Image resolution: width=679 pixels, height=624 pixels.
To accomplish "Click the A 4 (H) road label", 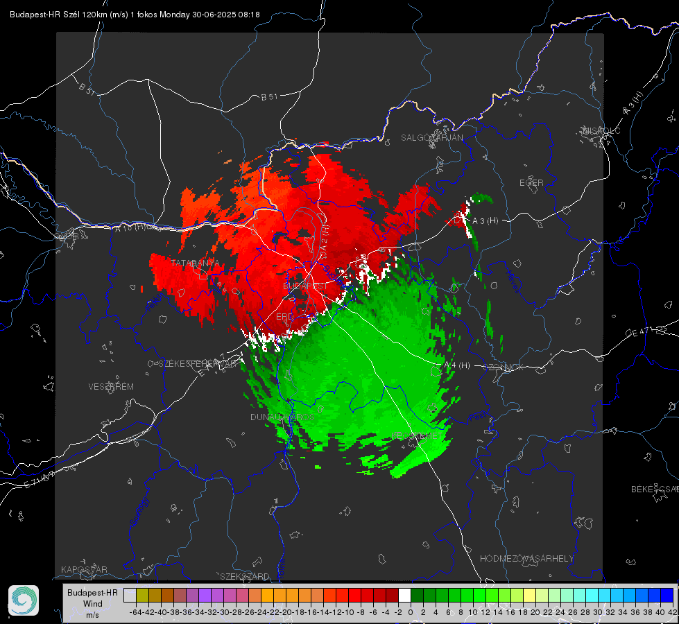I will pos(457,365).
